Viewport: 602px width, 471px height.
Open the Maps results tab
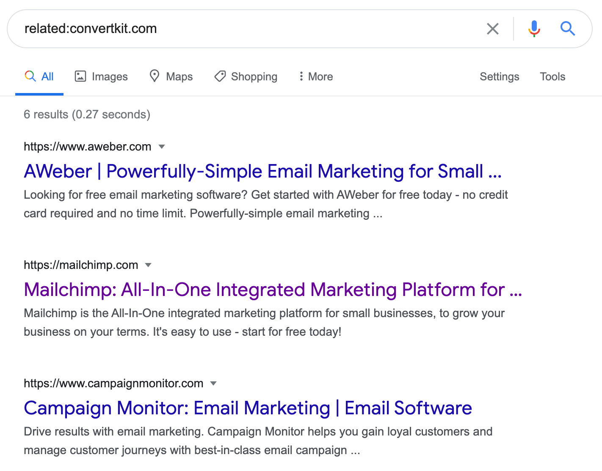pos(179,77)
